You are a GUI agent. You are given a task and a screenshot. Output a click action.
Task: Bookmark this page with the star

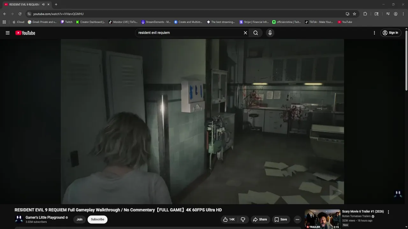tap(354, 14)
